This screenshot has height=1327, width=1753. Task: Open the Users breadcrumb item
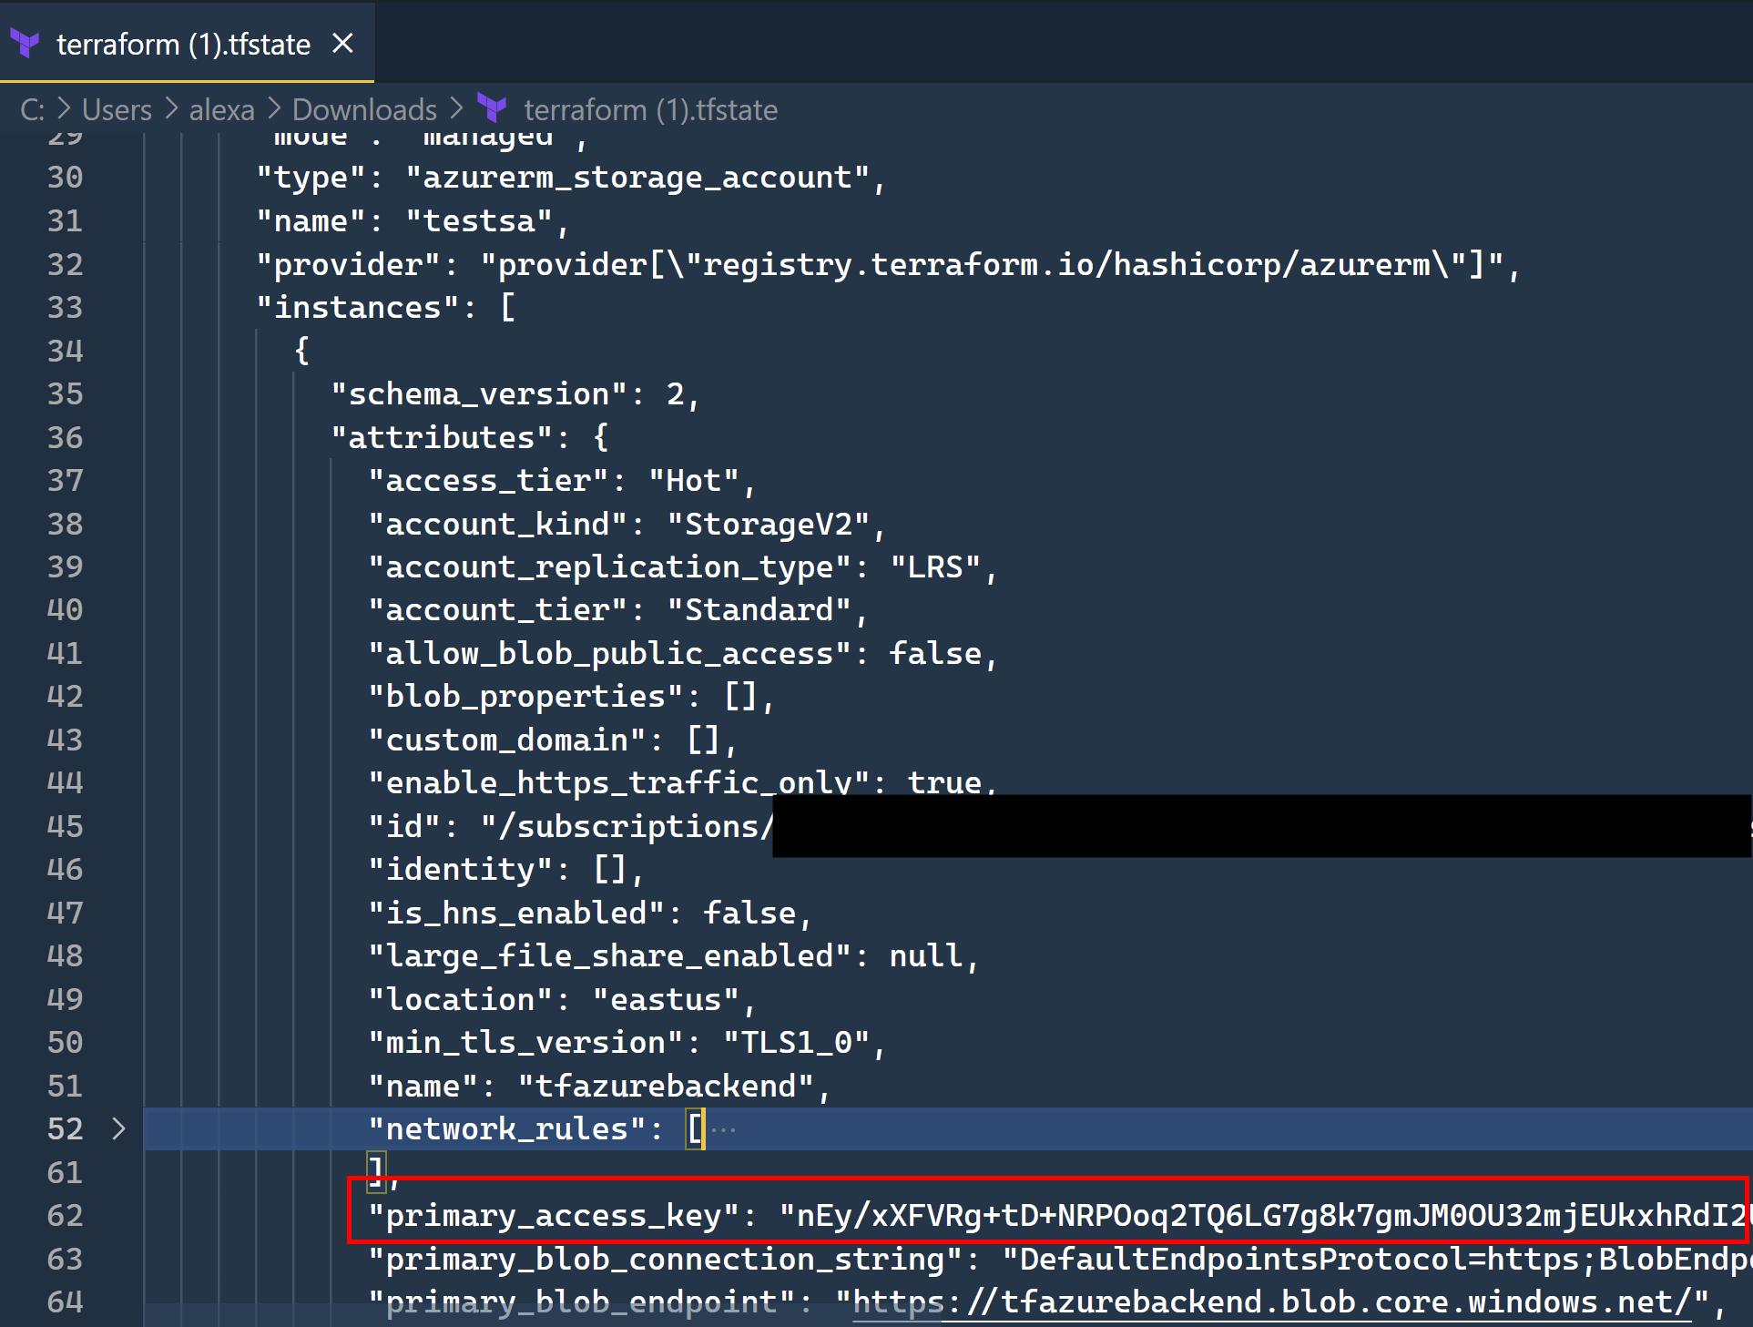(x=116, y=108)
